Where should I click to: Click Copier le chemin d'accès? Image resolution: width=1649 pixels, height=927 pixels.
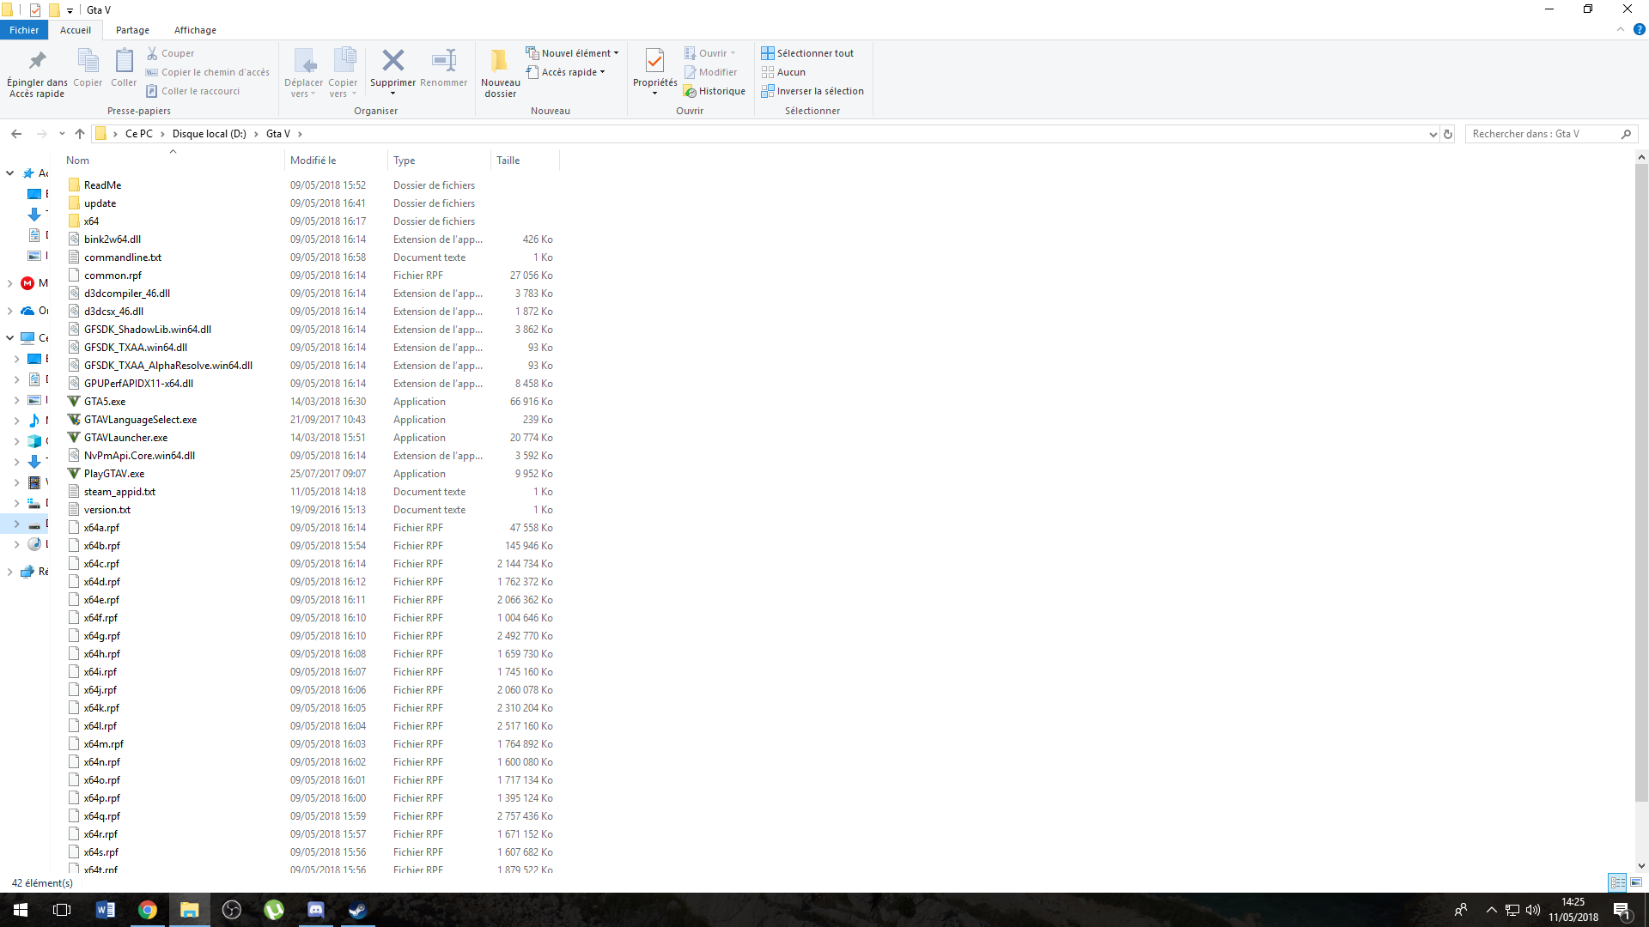[x=207, y=72]
